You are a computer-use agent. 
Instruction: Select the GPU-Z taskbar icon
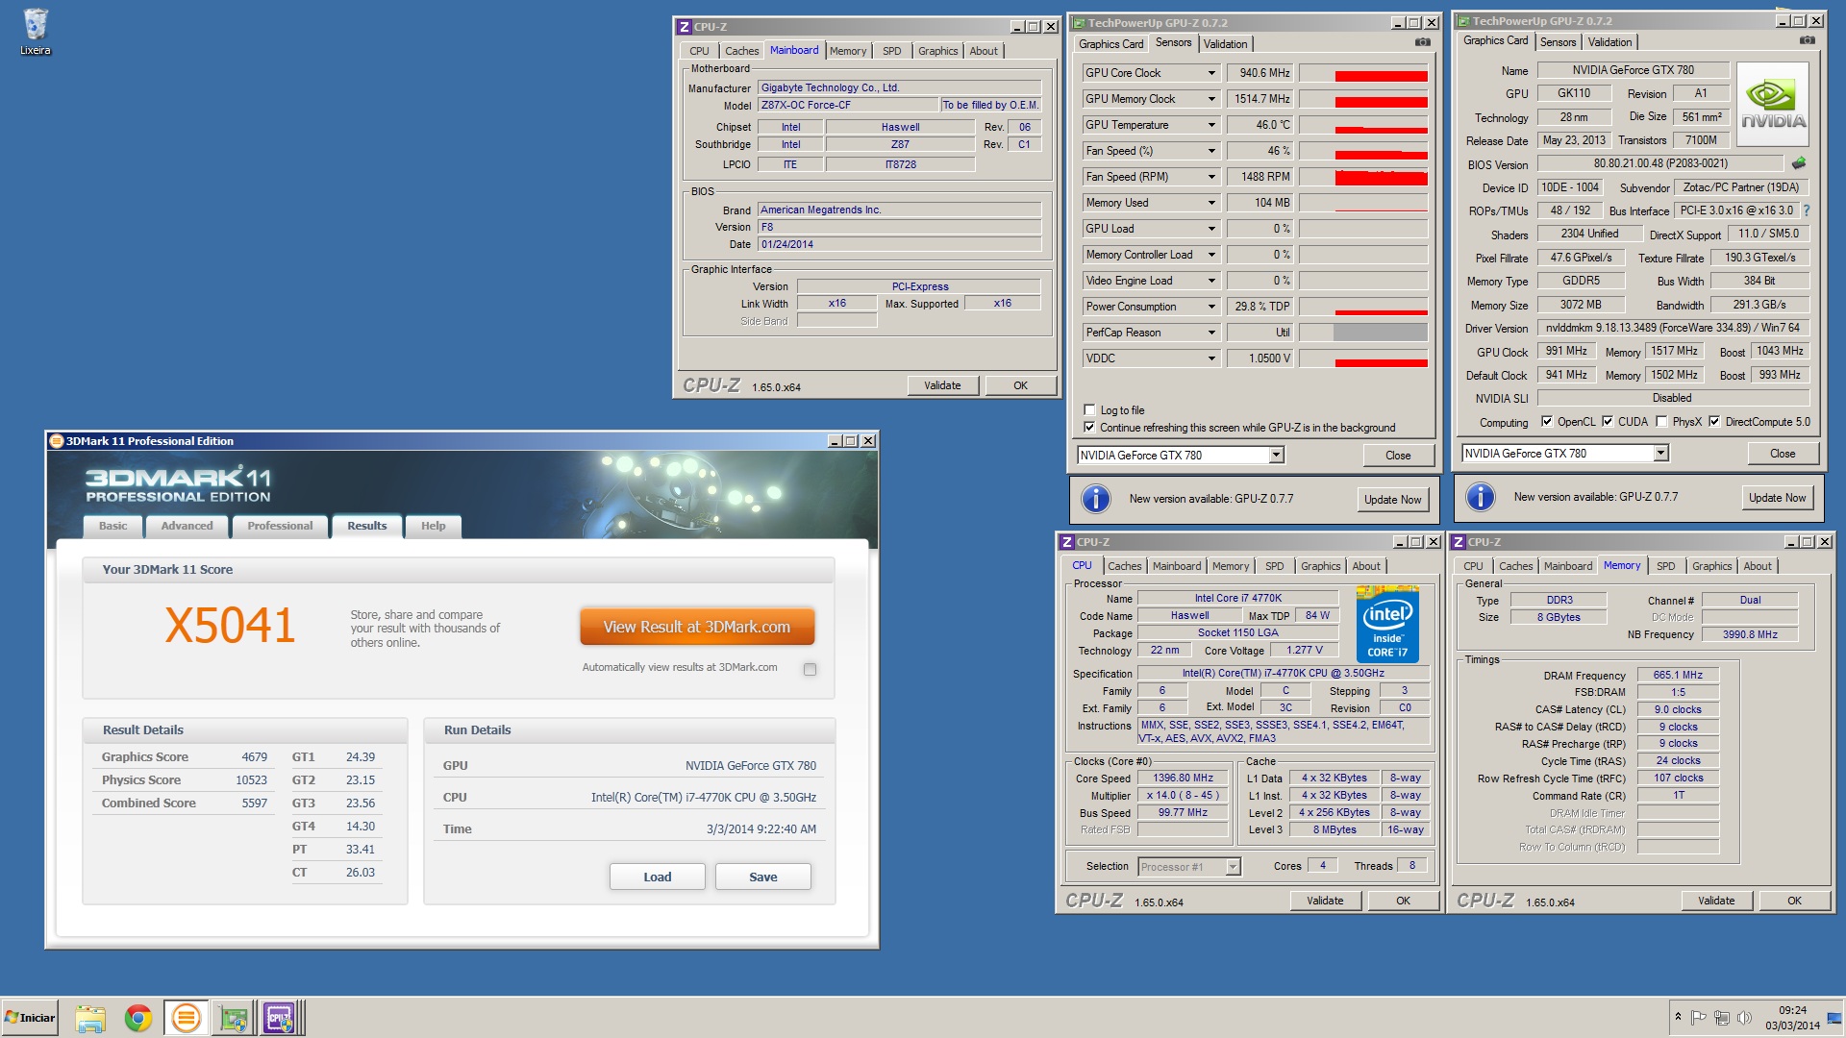point(233,1018)
